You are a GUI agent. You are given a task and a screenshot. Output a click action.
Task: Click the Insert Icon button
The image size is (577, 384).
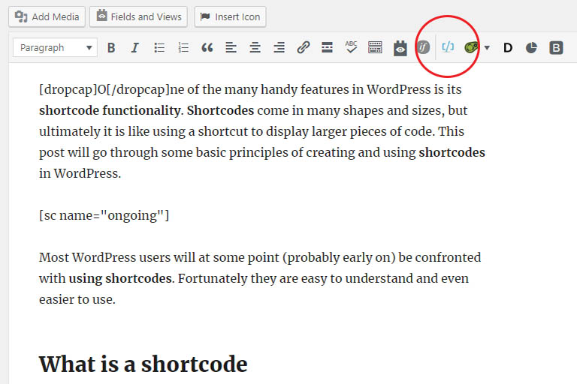click(230, 17)
